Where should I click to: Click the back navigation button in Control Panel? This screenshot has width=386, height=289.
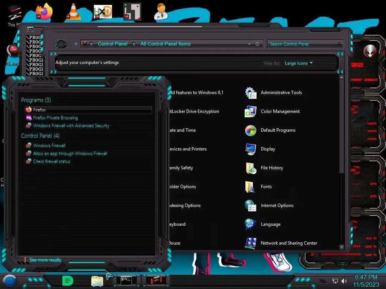61,44
